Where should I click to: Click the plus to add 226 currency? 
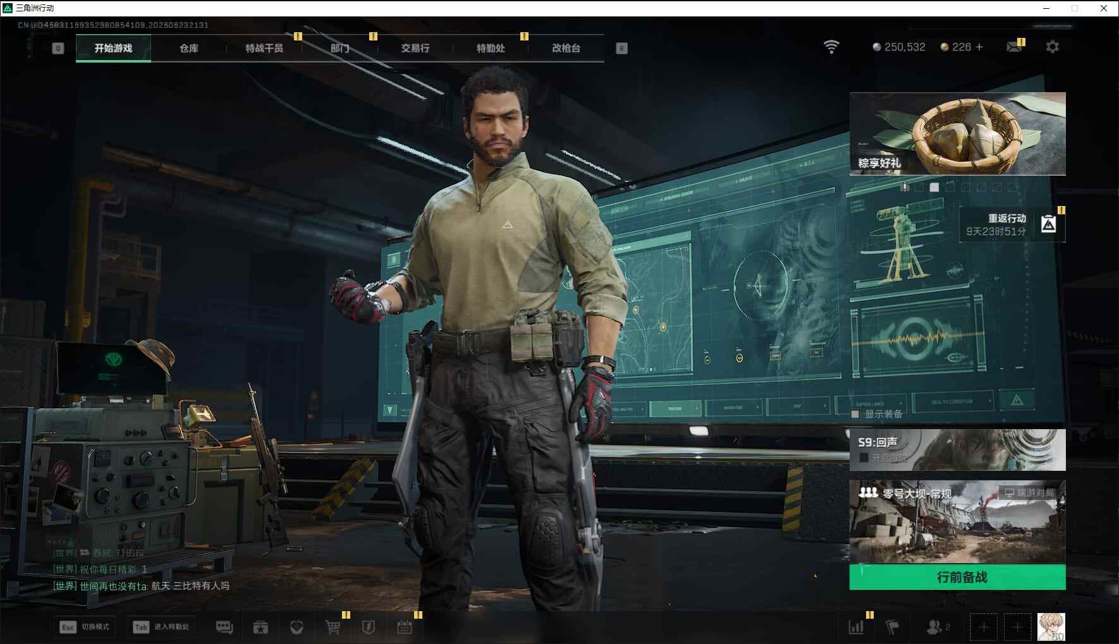[x=979, y=47]
